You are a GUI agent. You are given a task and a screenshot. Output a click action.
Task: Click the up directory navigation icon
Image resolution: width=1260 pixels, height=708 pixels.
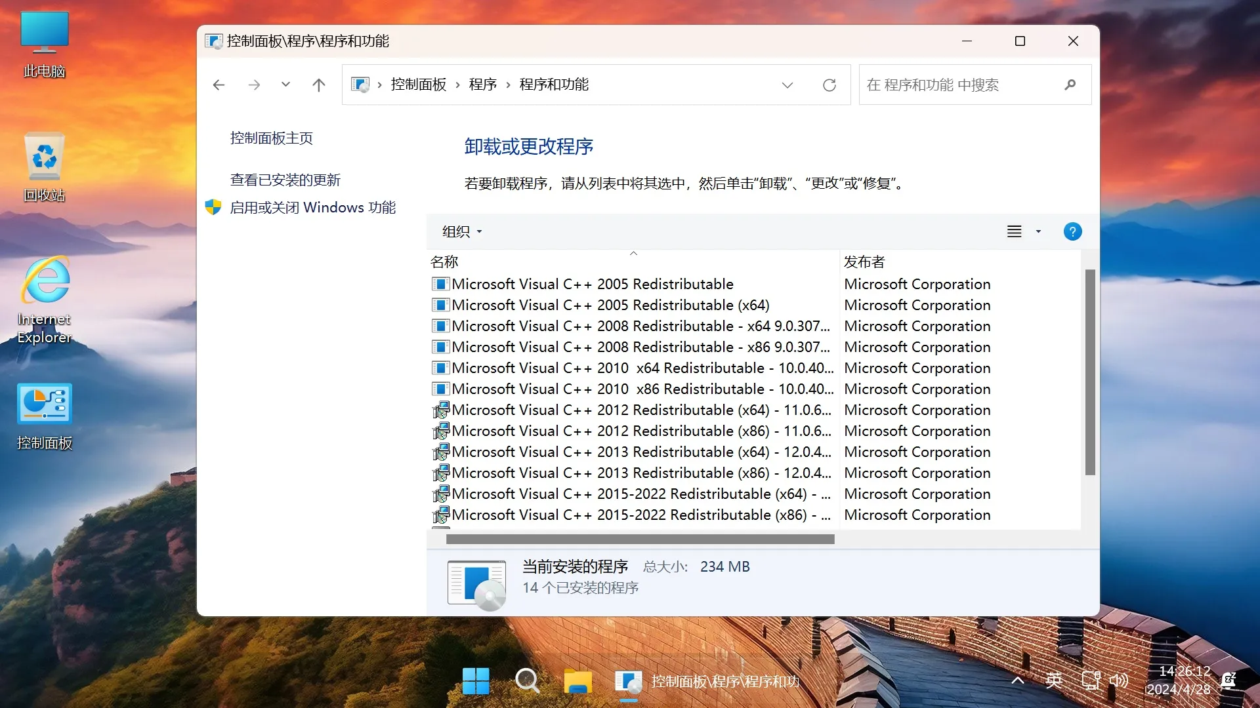click(318, 84)
